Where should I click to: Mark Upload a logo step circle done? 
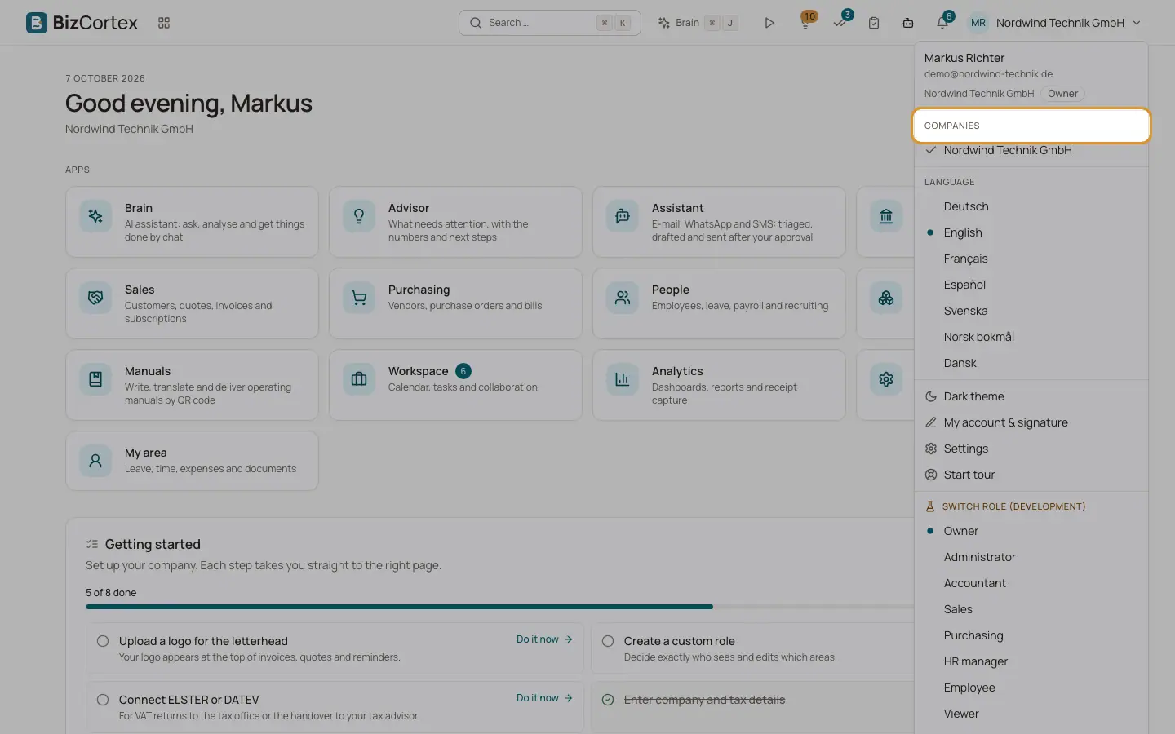tap(103, 641)
